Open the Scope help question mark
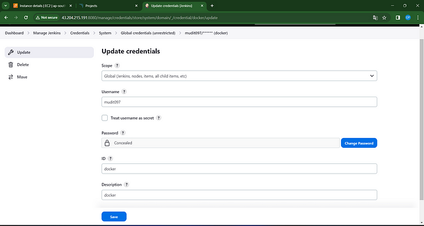The height and width of the screenshot is (226, 424). pyautogui.click(x=117, y=66)
